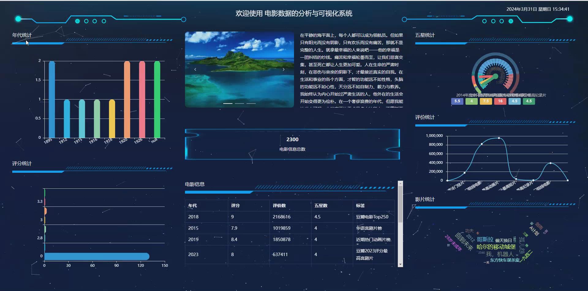This screenshot has height=291, width=588.
Task: Click the 评价统计 panel title
Action: pyautogui.click(x=425, y=117)
